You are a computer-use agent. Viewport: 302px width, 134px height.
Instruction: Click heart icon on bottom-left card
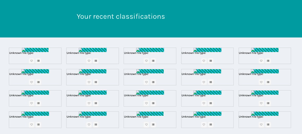pyautogui.click(x=32, y=125)
